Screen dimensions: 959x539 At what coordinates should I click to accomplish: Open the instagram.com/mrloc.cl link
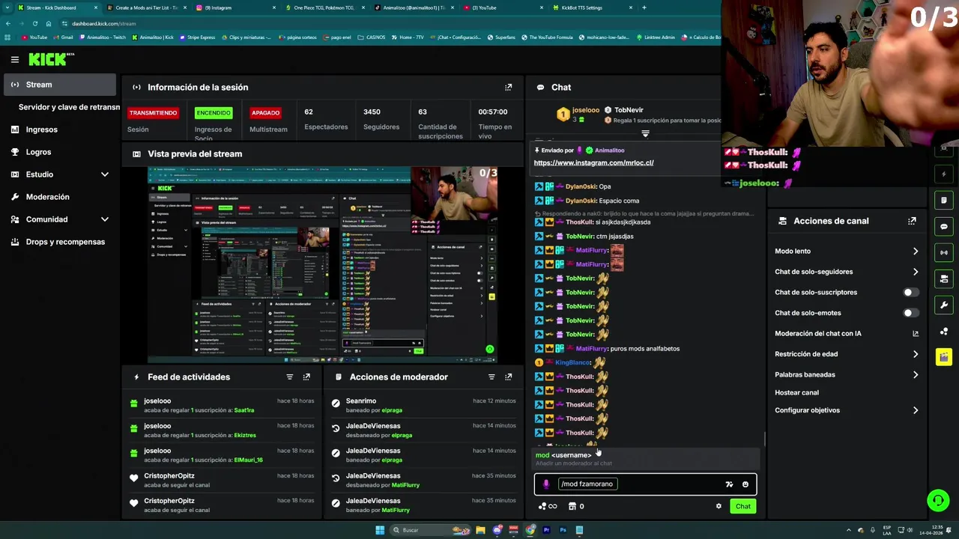593,162
